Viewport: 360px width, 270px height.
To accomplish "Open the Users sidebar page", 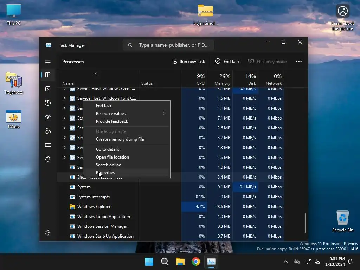I will pos(48,131).
